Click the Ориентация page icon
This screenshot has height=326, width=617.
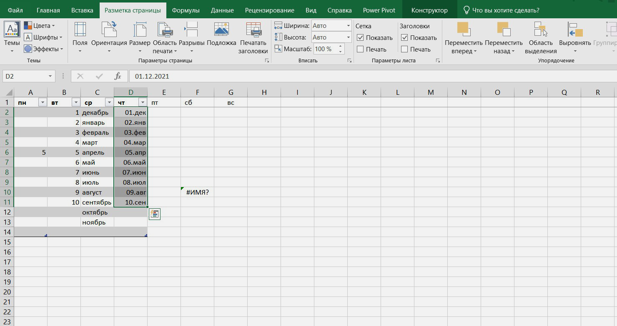pyautogui.click(x=109, y=30)
